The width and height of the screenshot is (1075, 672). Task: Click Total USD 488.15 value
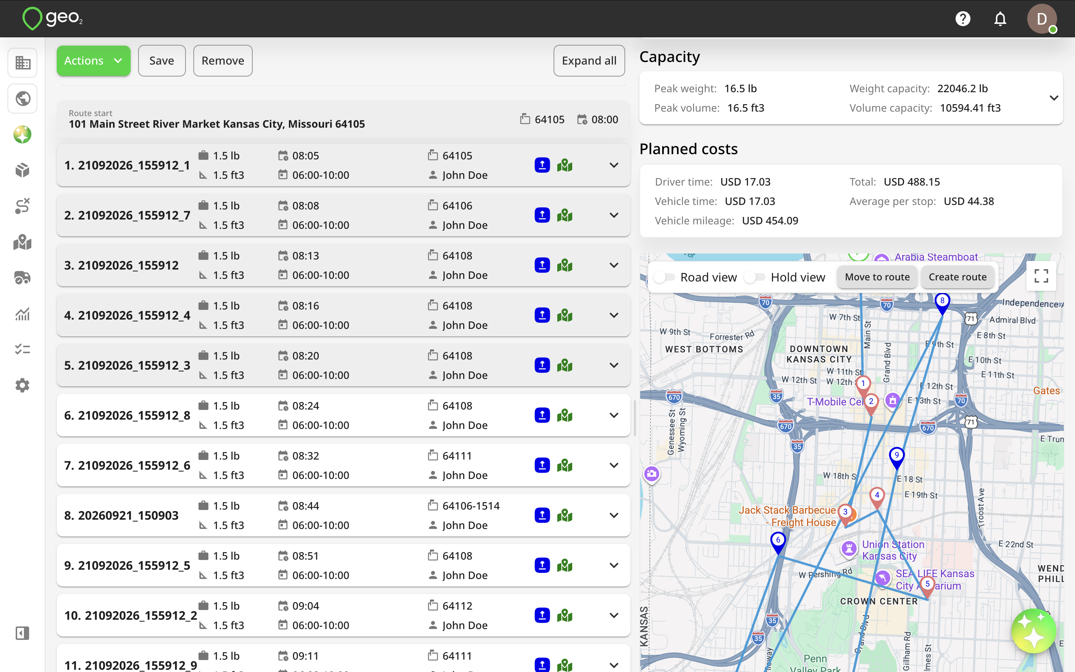point(912,182)
